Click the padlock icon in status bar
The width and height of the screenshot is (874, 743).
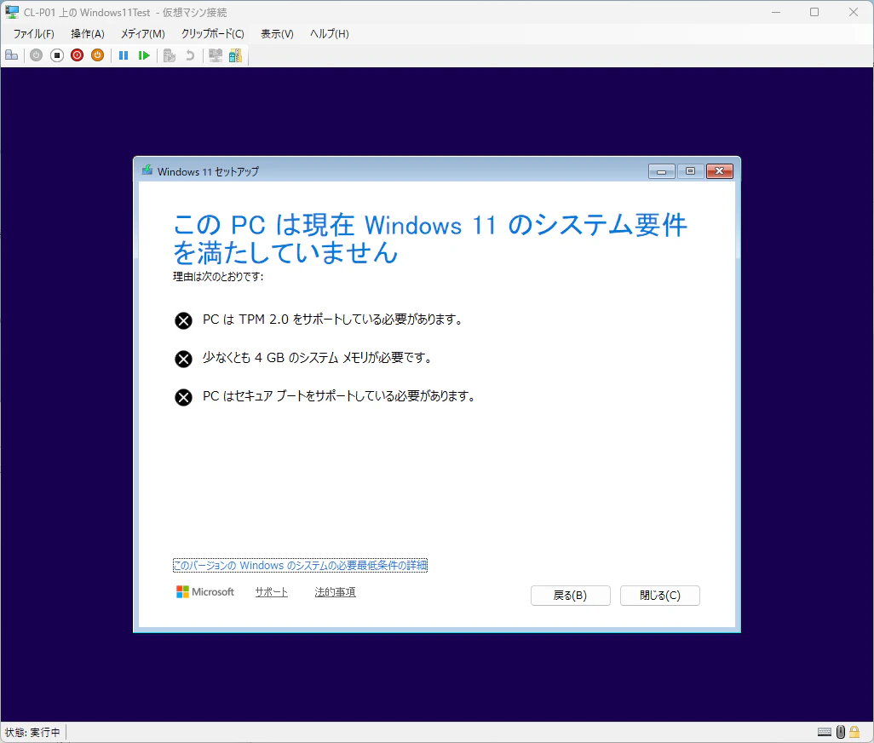click(854, 732)
